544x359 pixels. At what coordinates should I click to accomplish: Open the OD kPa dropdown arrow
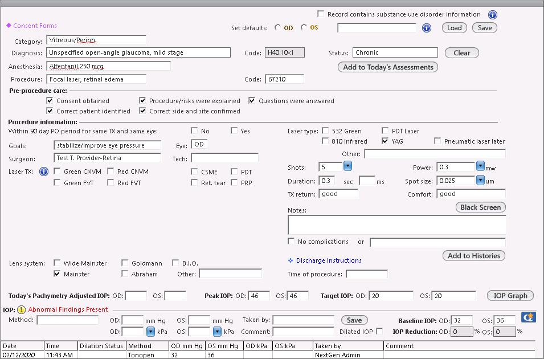(x=150, y=332)
